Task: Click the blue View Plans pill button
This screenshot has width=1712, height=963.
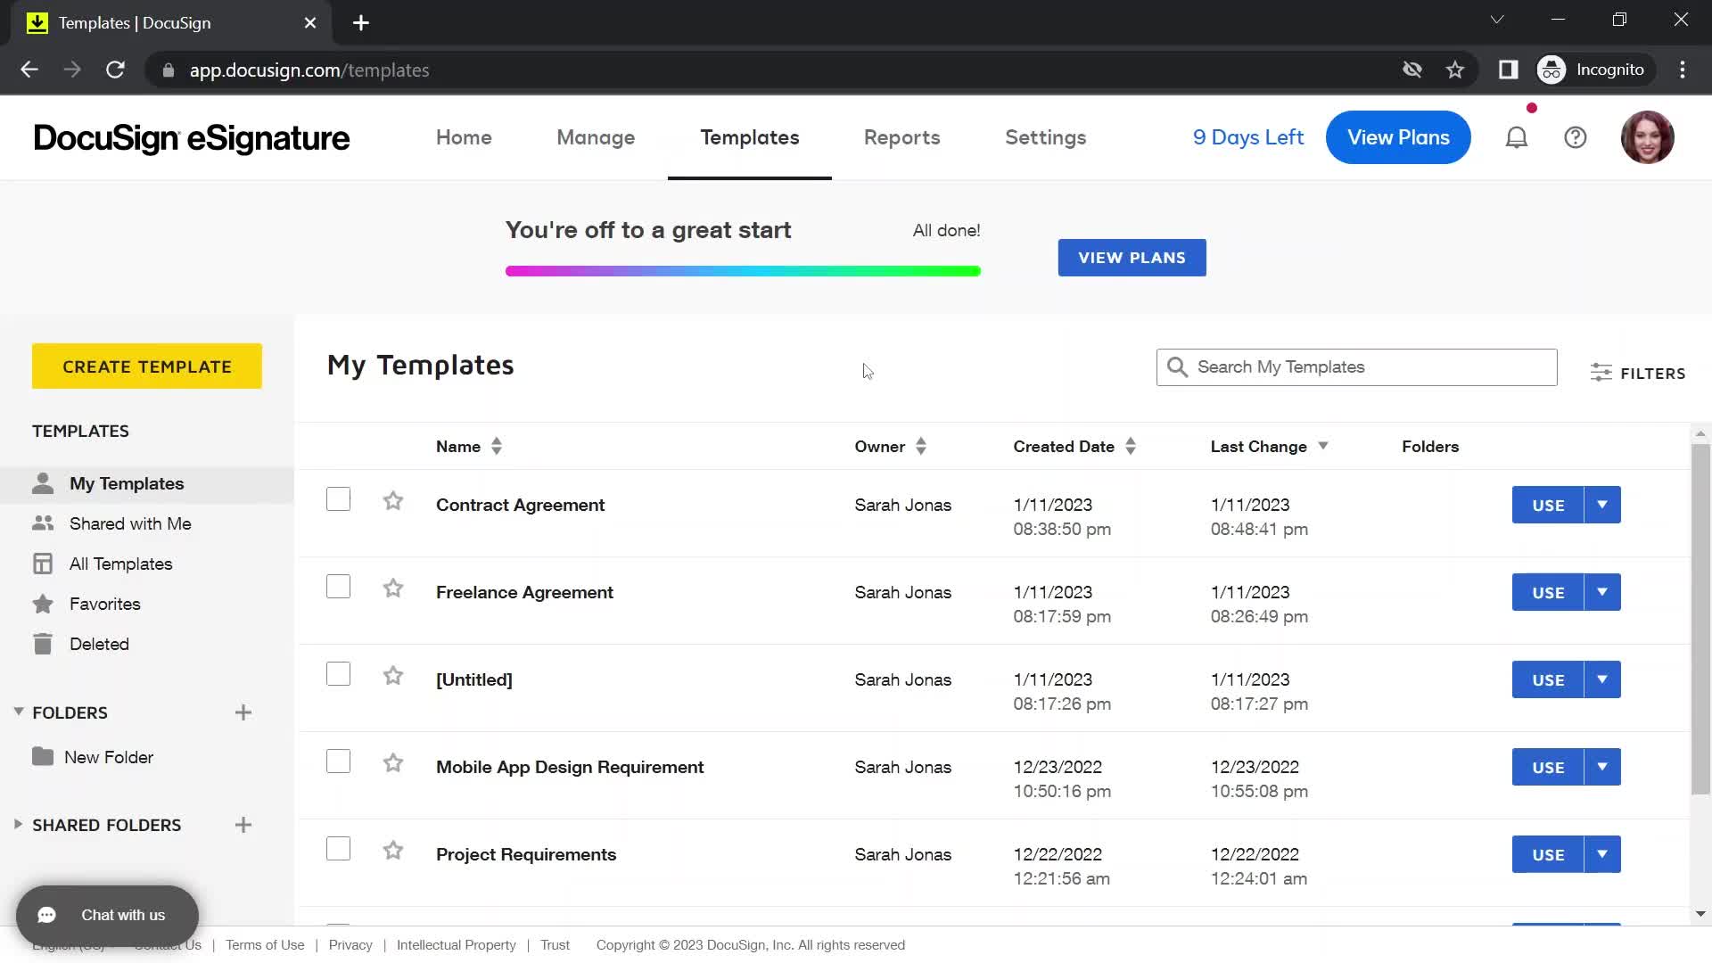Action: [1398, 137]
